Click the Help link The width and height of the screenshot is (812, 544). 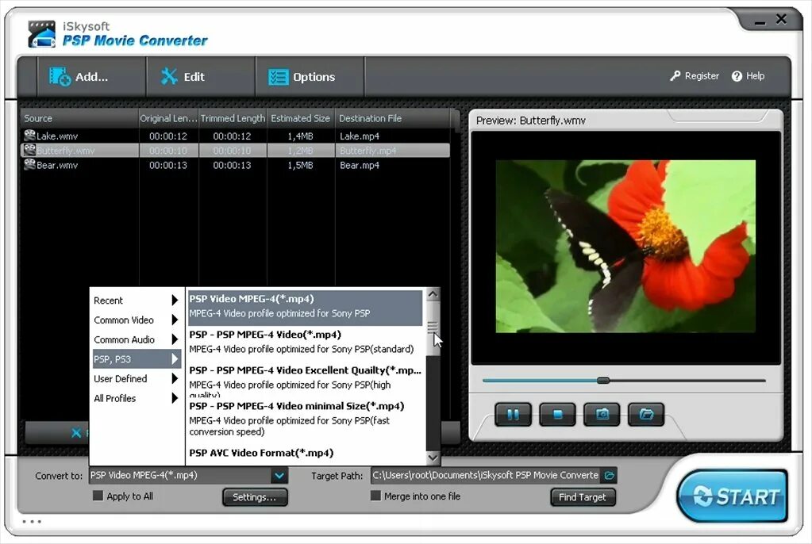749,76
